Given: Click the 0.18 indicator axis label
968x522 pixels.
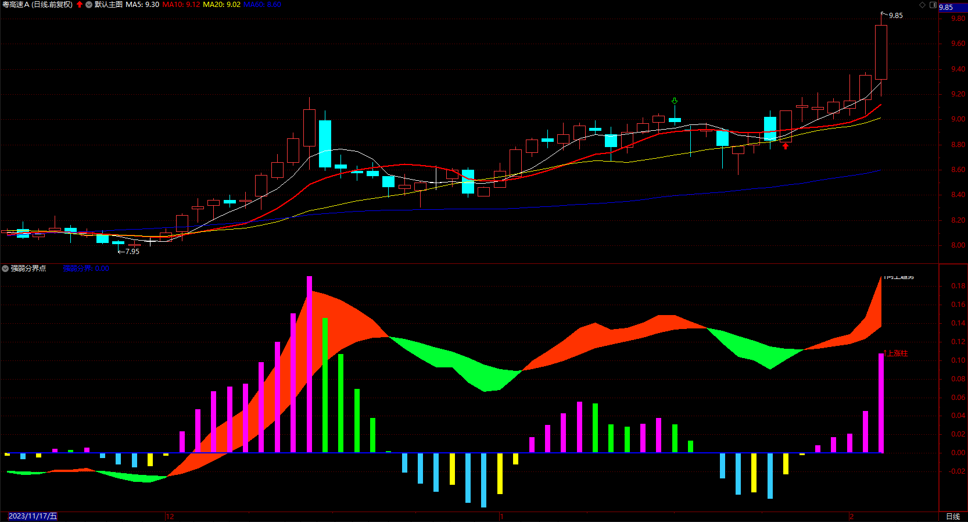Looking at the screenshot, I should (x=958, y=286).
